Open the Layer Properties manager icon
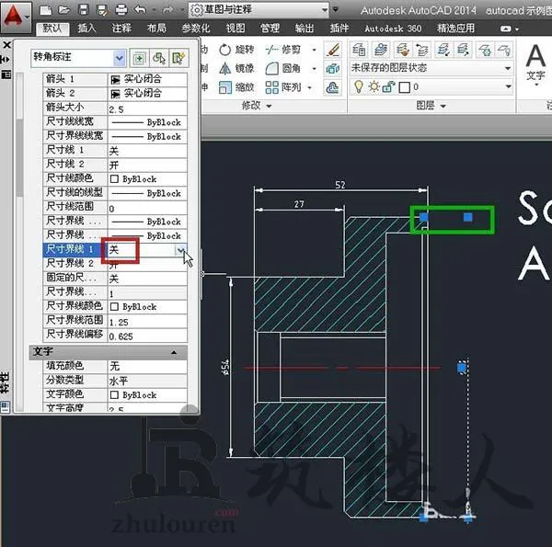 tap(359, 50)
